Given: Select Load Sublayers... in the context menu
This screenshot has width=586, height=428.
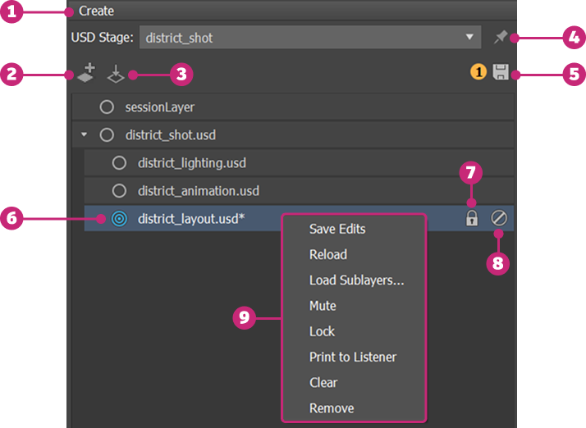Looking at the screenshot, I should click(x=356, y=280).
